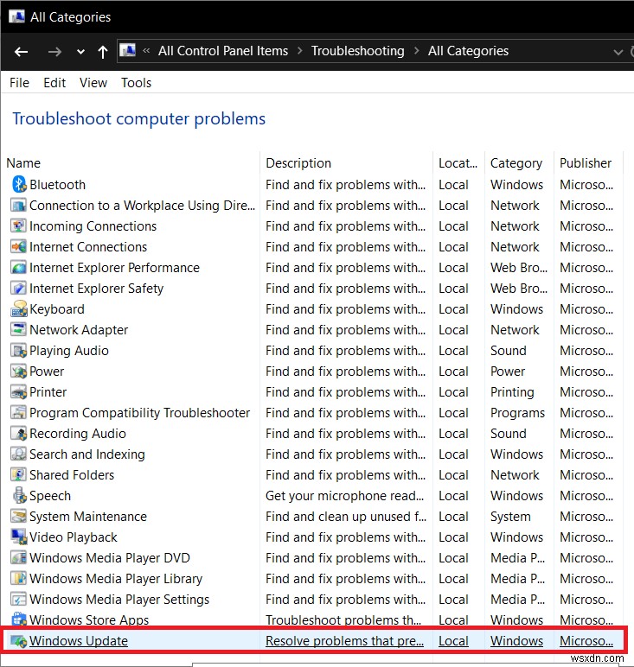Click the Windows Media Player Library icon
The width and height of the screenshot is (634, 667).
point(19,579)
